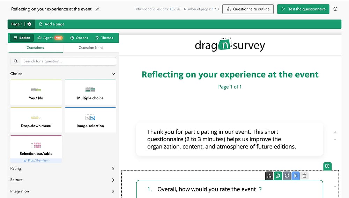The height and width of the screenshot is (198, 349).
Task: Select the Multiple choice question type
Action: pos(90,92)
